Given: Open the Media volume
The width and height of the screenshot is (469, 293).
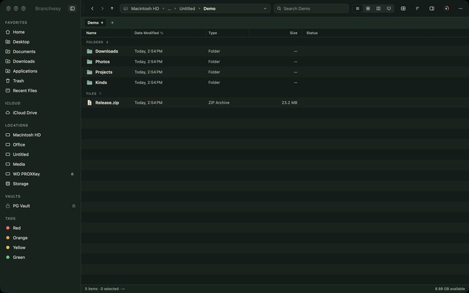Looking at the screenshot, I should 41,164.
